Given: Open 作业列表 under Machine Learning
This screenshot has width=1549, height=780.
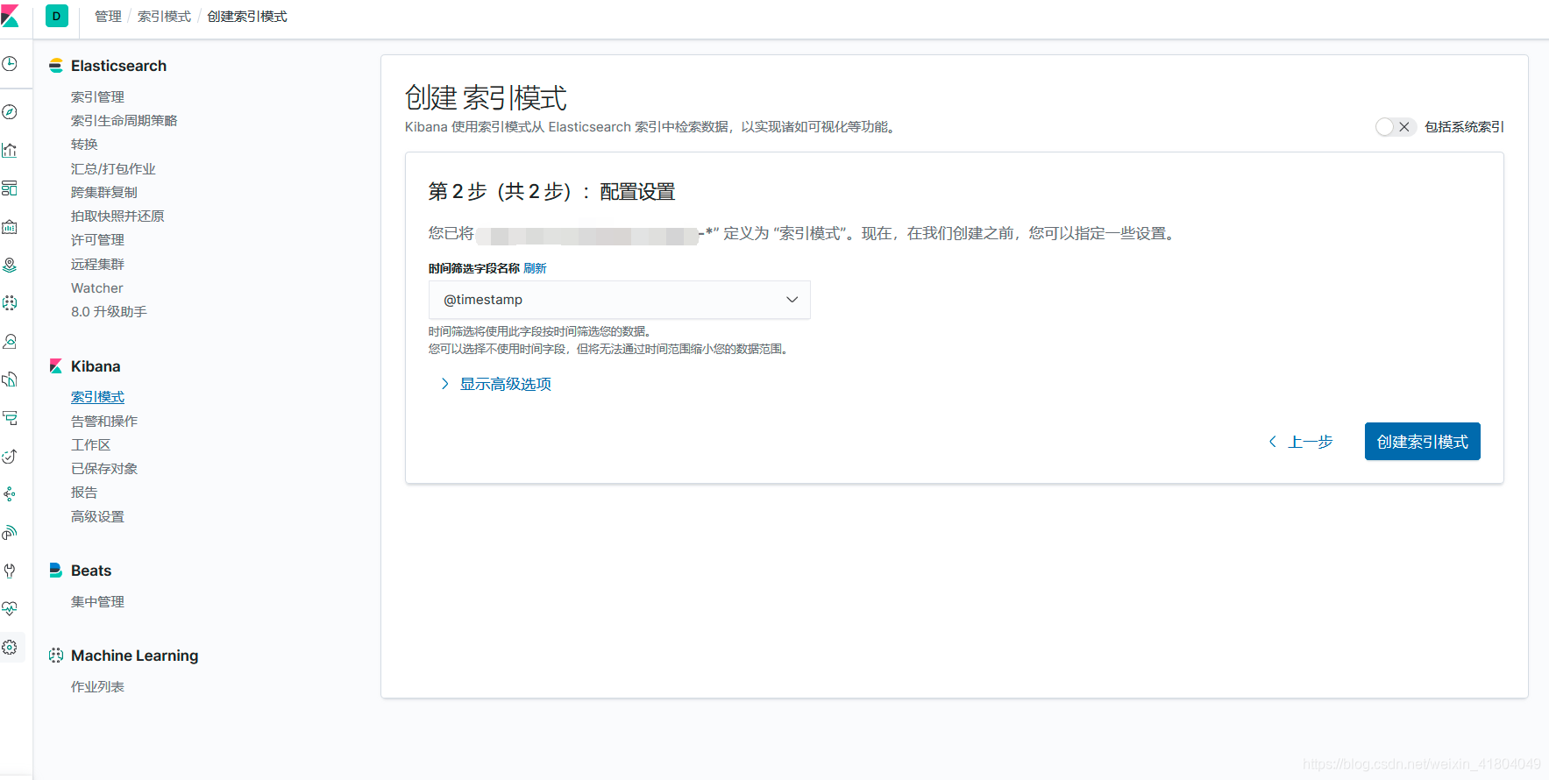Looking at the screenshot, I should [97, 686].
